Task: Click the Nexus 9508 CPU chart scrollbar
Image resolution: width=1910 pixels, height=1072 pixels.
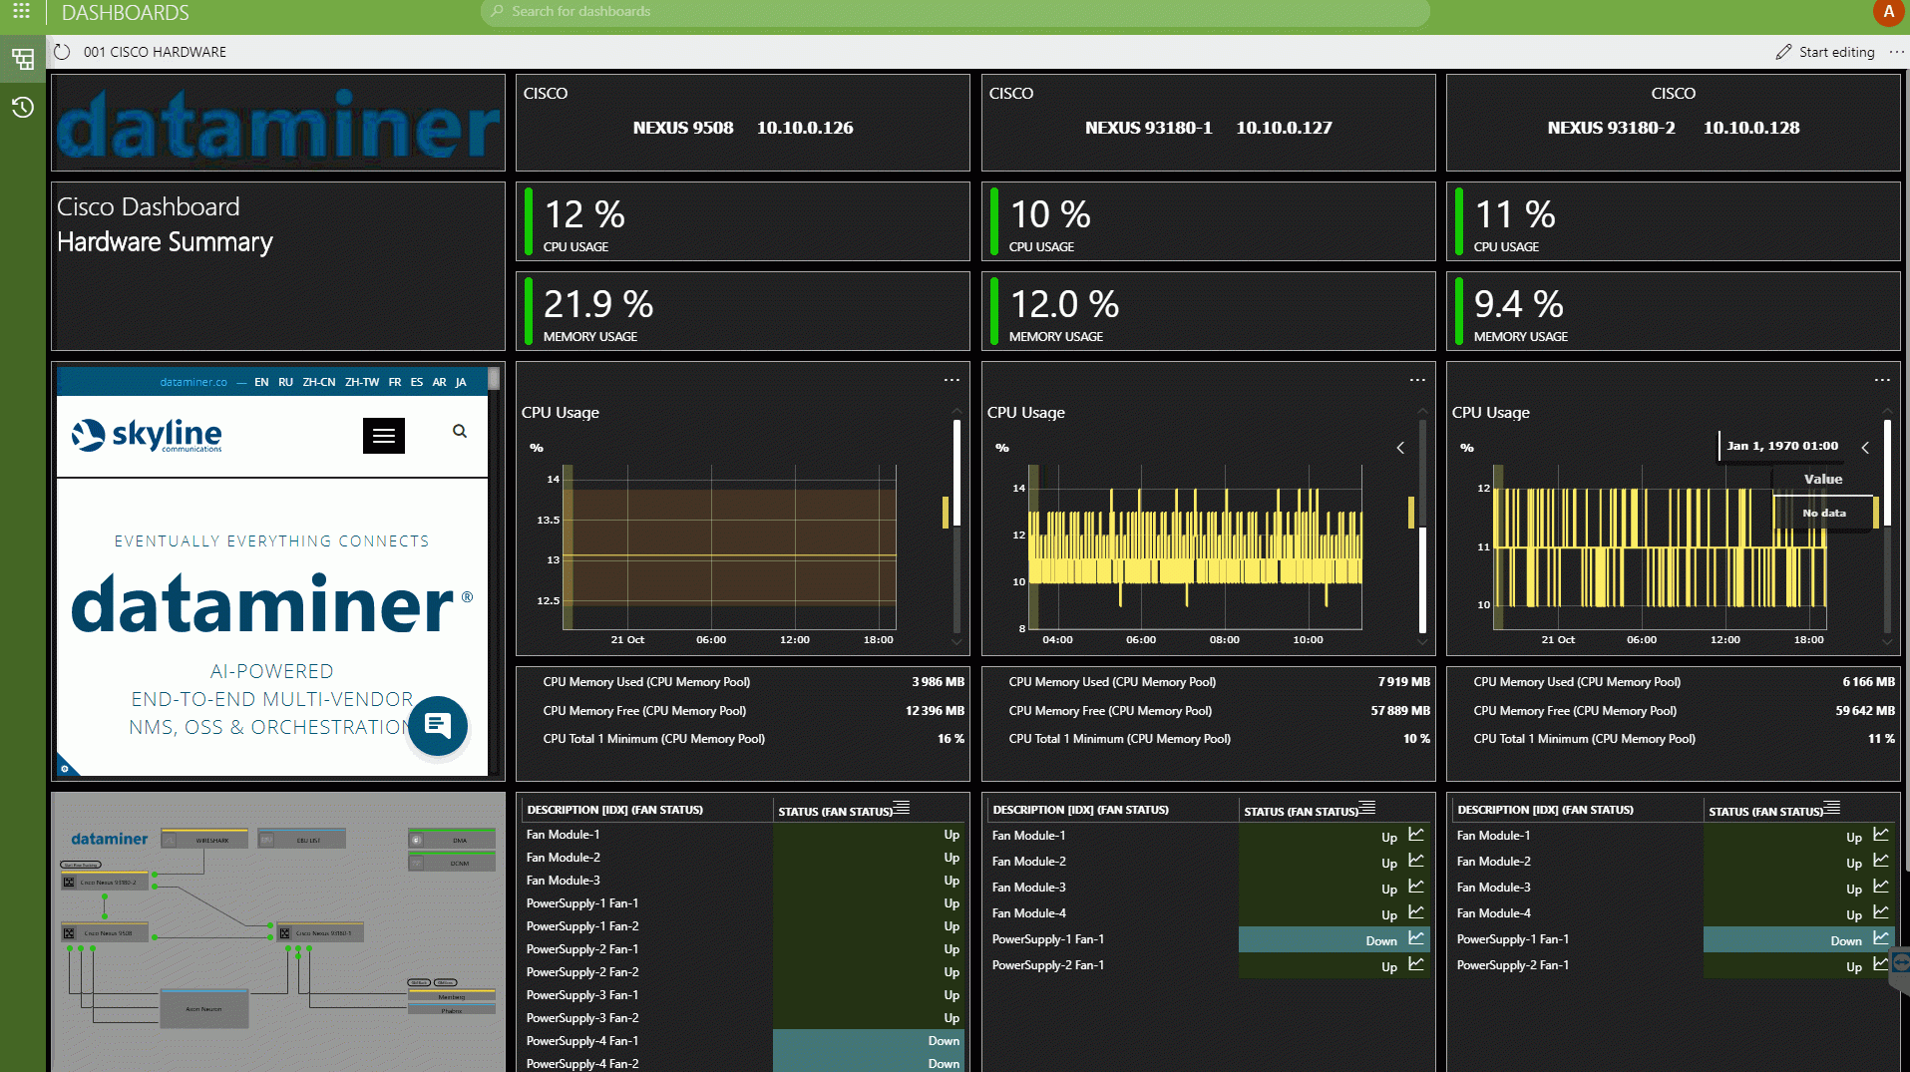Action: (956, 474)
